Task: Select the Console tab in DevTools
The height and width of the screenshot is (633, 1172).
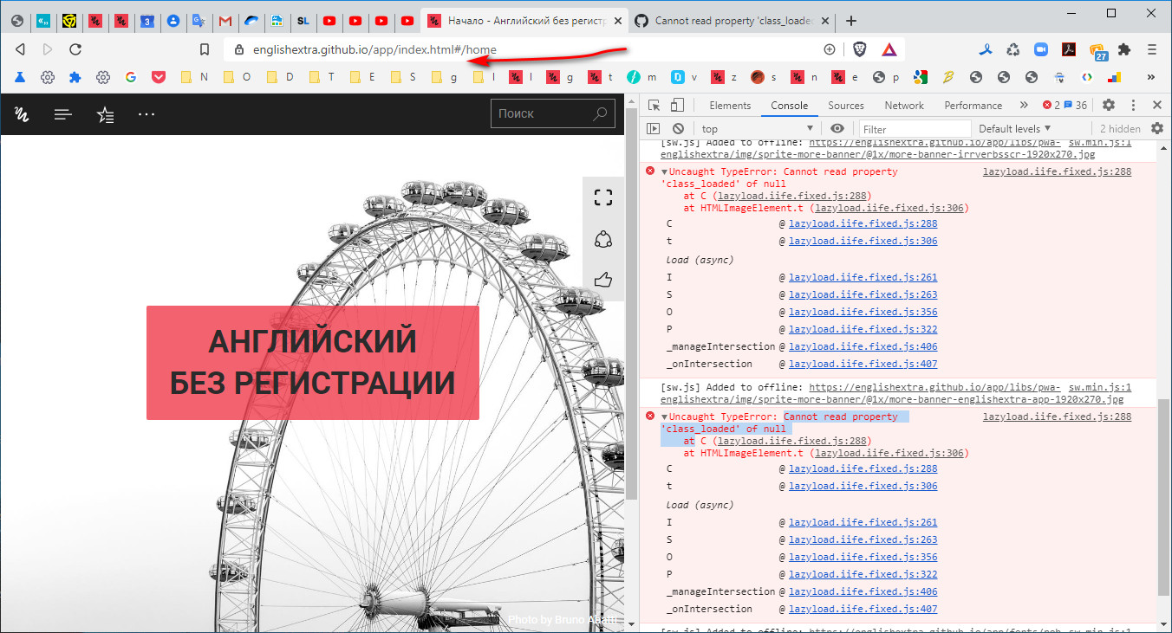Action: click(790, 106)
